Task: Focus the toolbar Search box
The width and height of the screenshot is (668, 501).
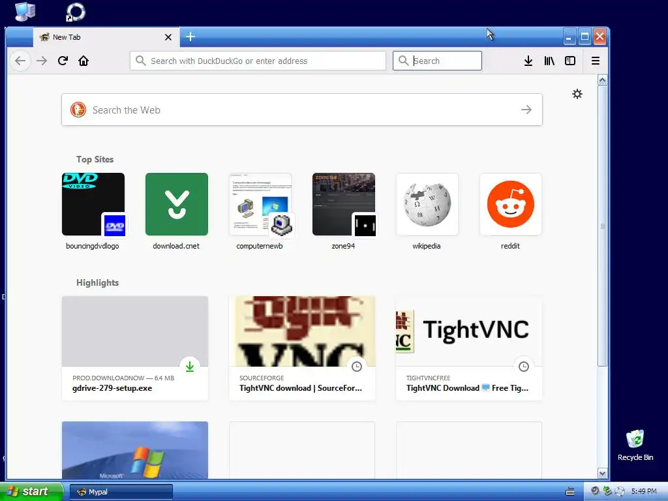Action: (x=437, y=61)
